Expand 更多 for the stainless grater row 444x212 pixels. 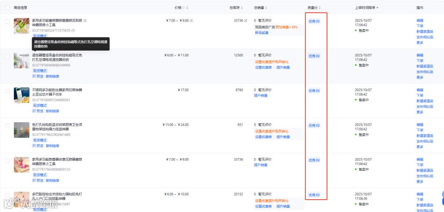click(419, 112)
